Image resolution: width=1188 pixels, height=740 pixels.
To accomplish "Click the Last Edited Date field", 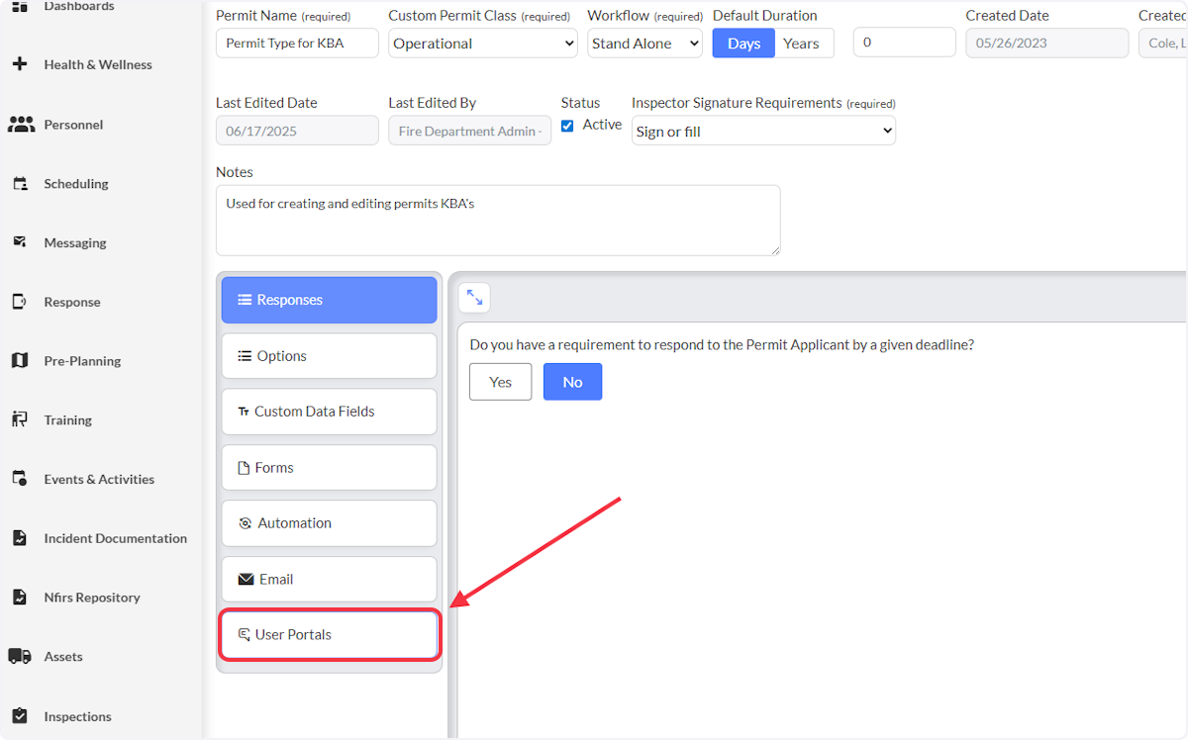I will pos(297,131).
